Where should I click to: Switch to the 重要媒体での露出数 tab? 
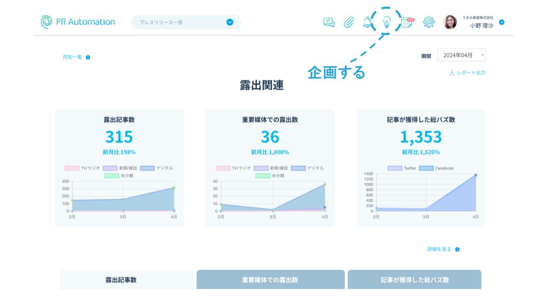(270, 280)
